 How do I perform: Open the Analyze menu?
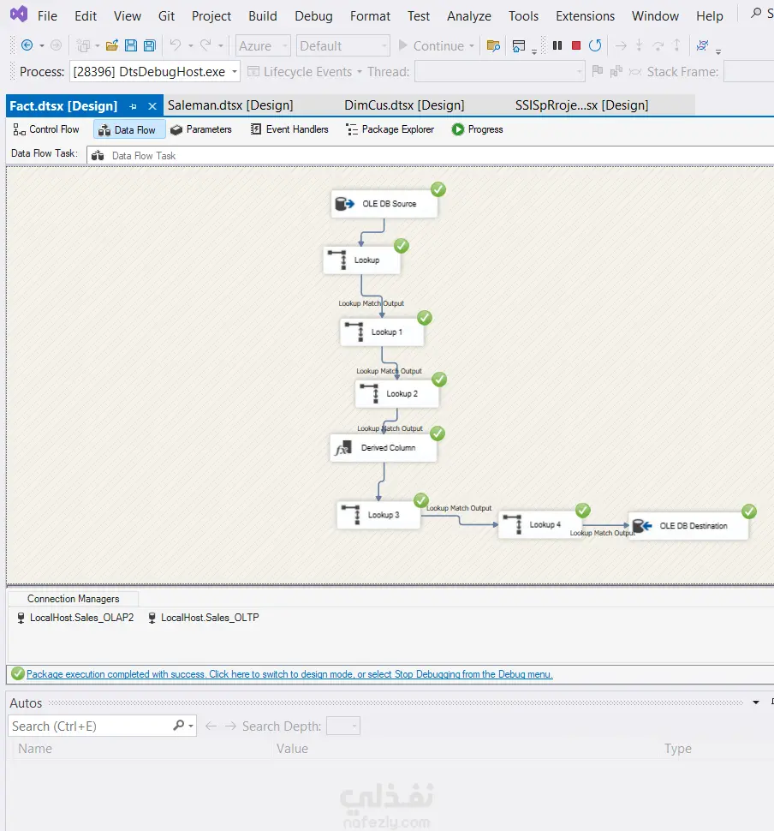pyautogui.click(x=469, y=16)
